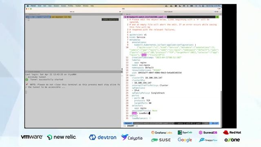Open the Window menu
Viewport: 261px width, 147px height.
86,6
